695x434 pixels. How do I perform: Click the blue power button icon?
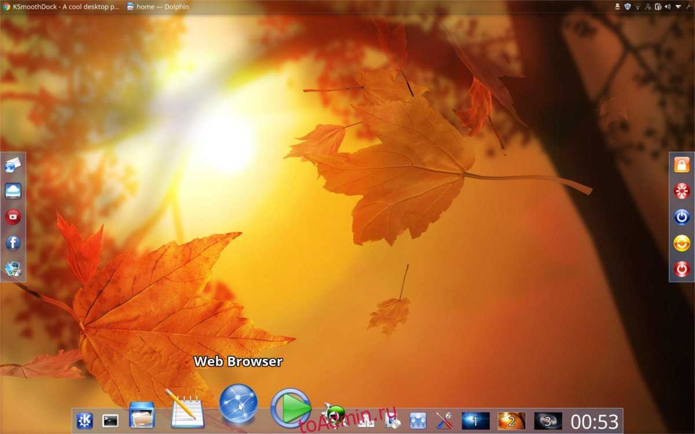click(x=682, y=217)
